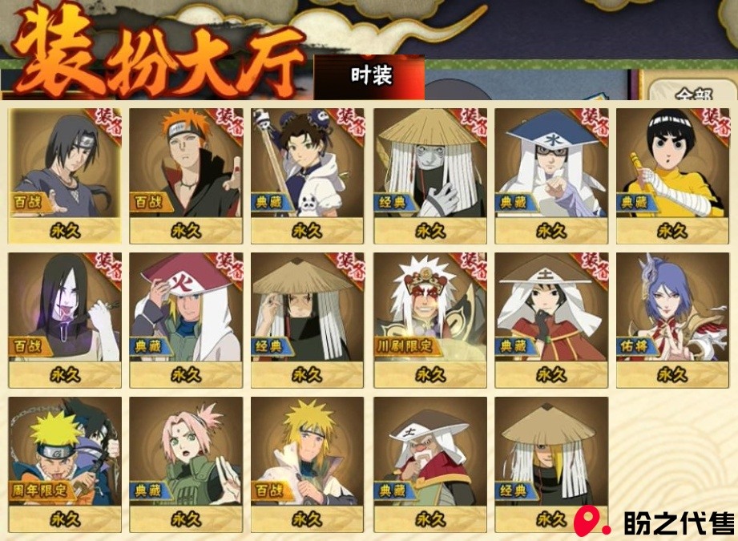Select the Itachi 百战 costume card
738x541 pixels.
click(x=65, y=176)
